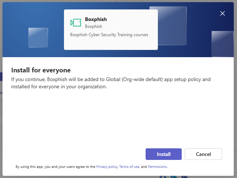Cancel the Boxphish installation dialog
The image size is (237, 178).
(x=203, y=154)
